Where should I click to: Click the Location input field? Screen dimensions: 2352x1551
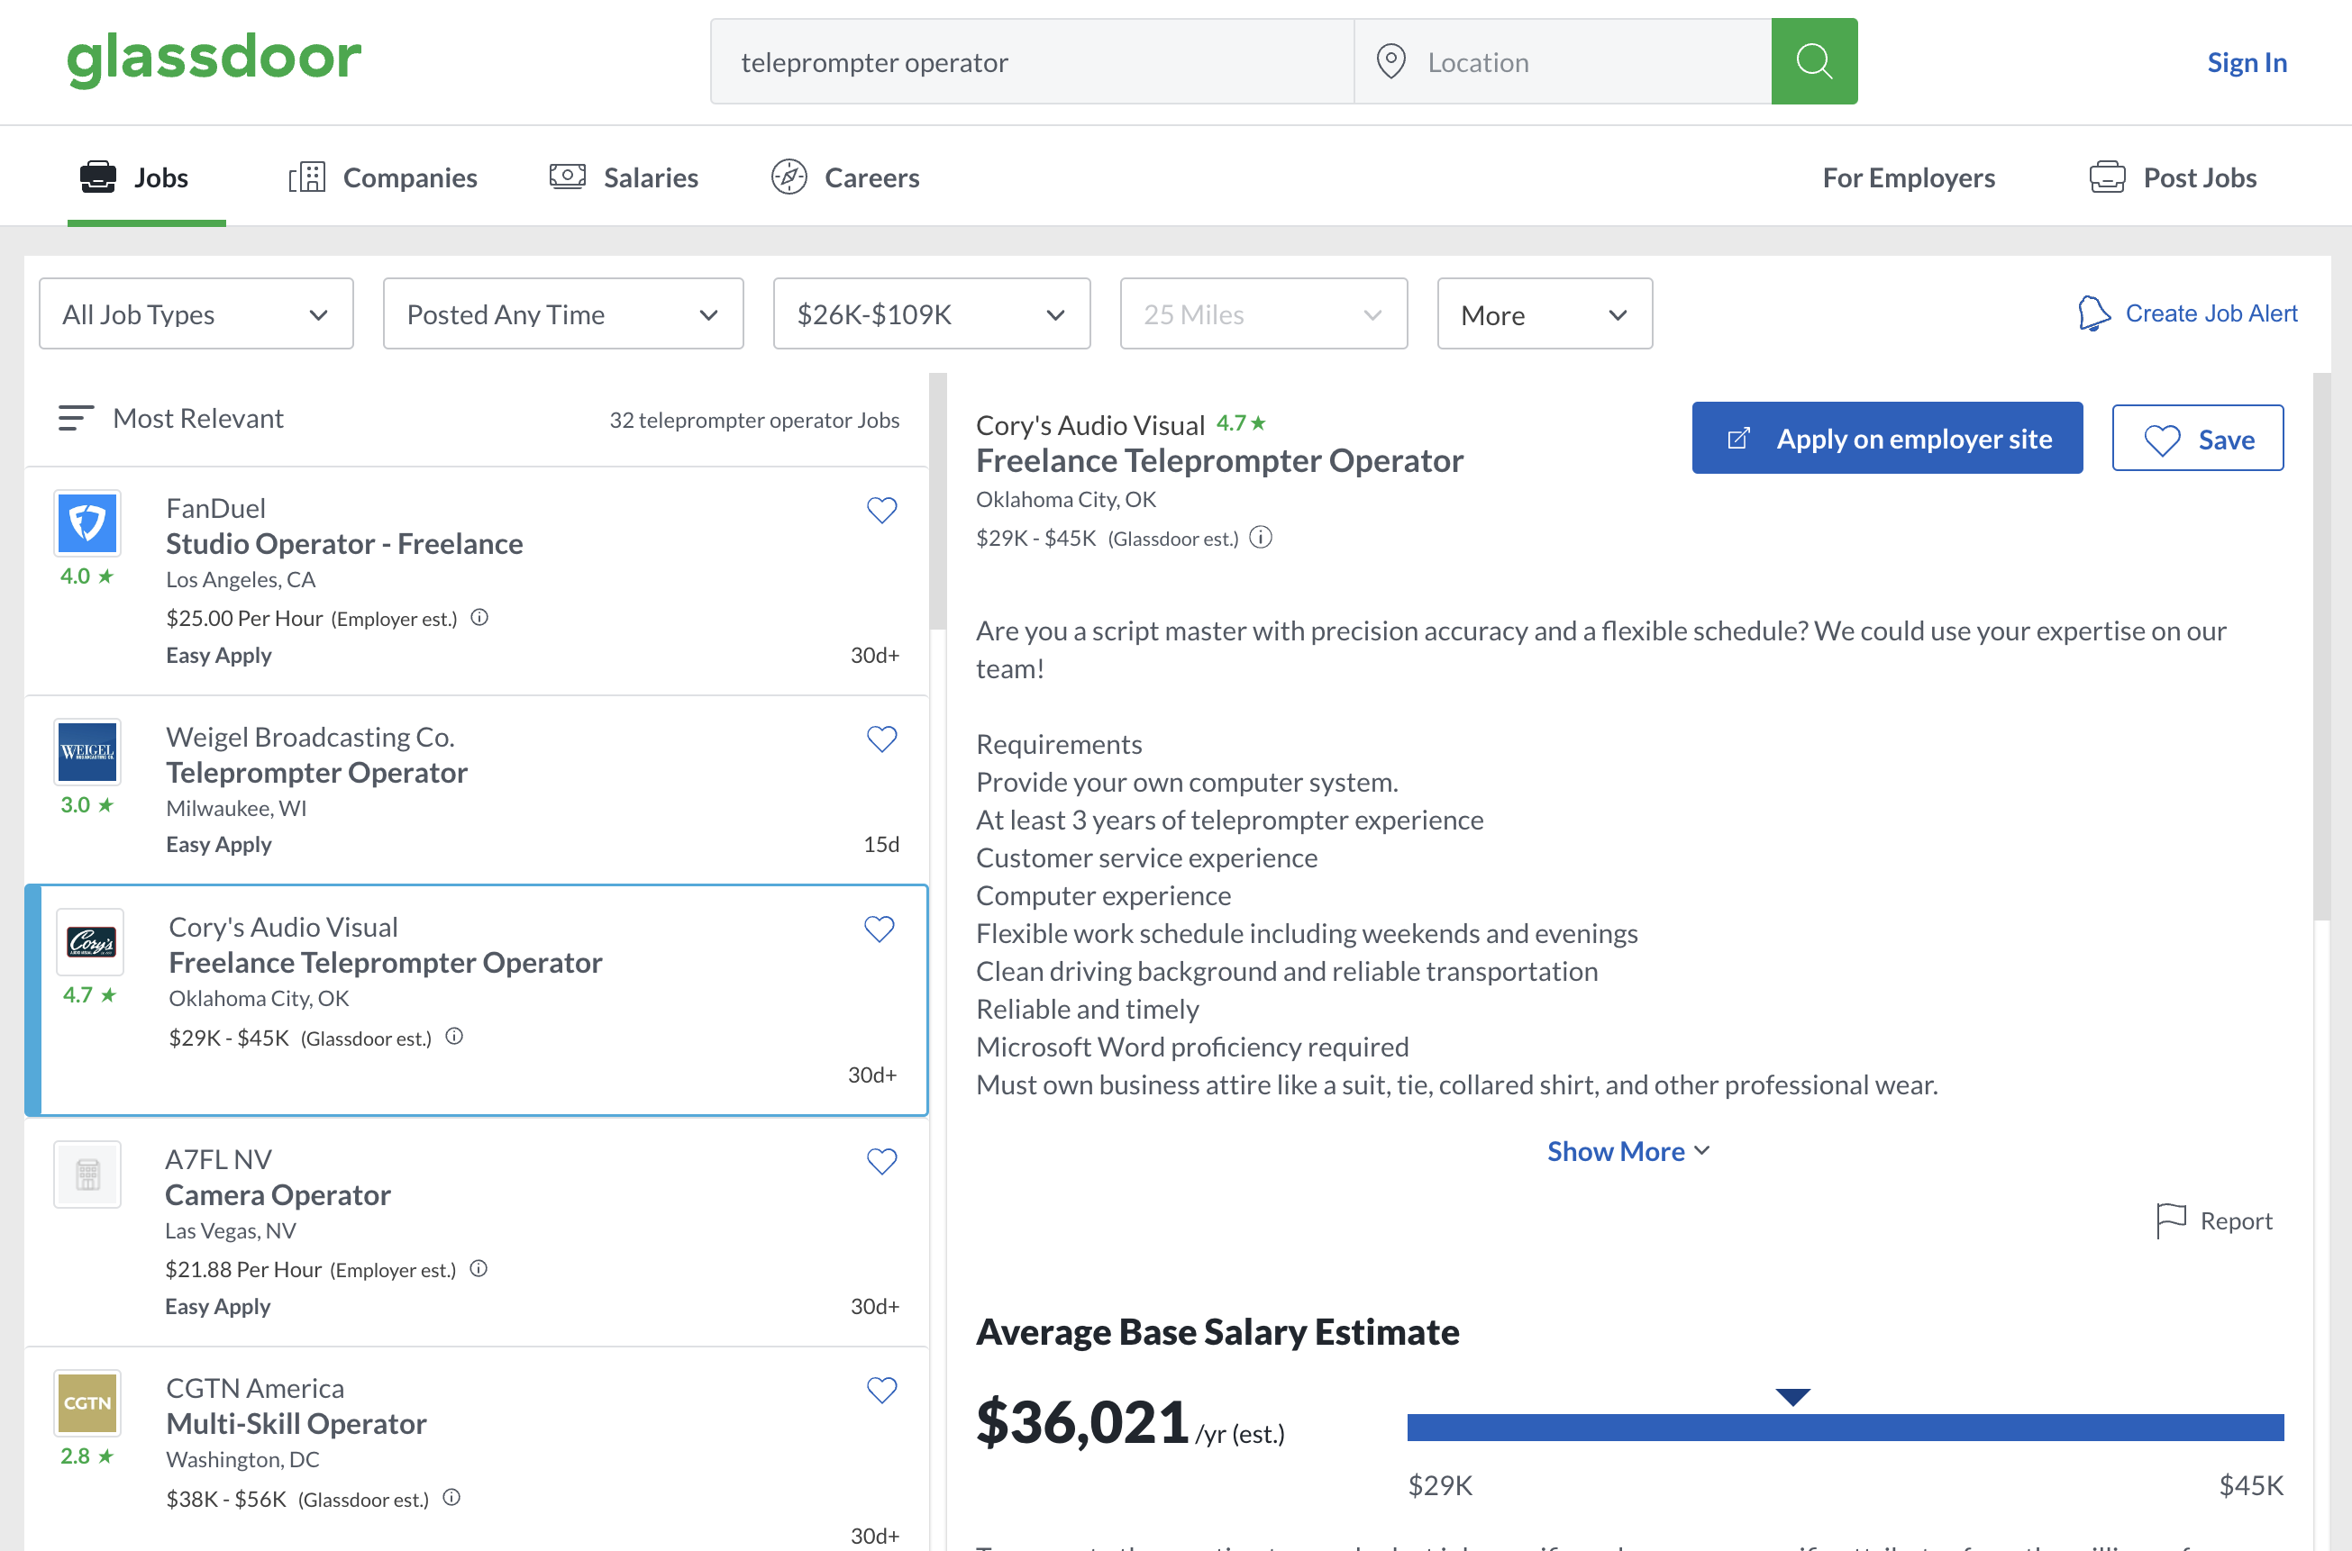pos(1563,61)
